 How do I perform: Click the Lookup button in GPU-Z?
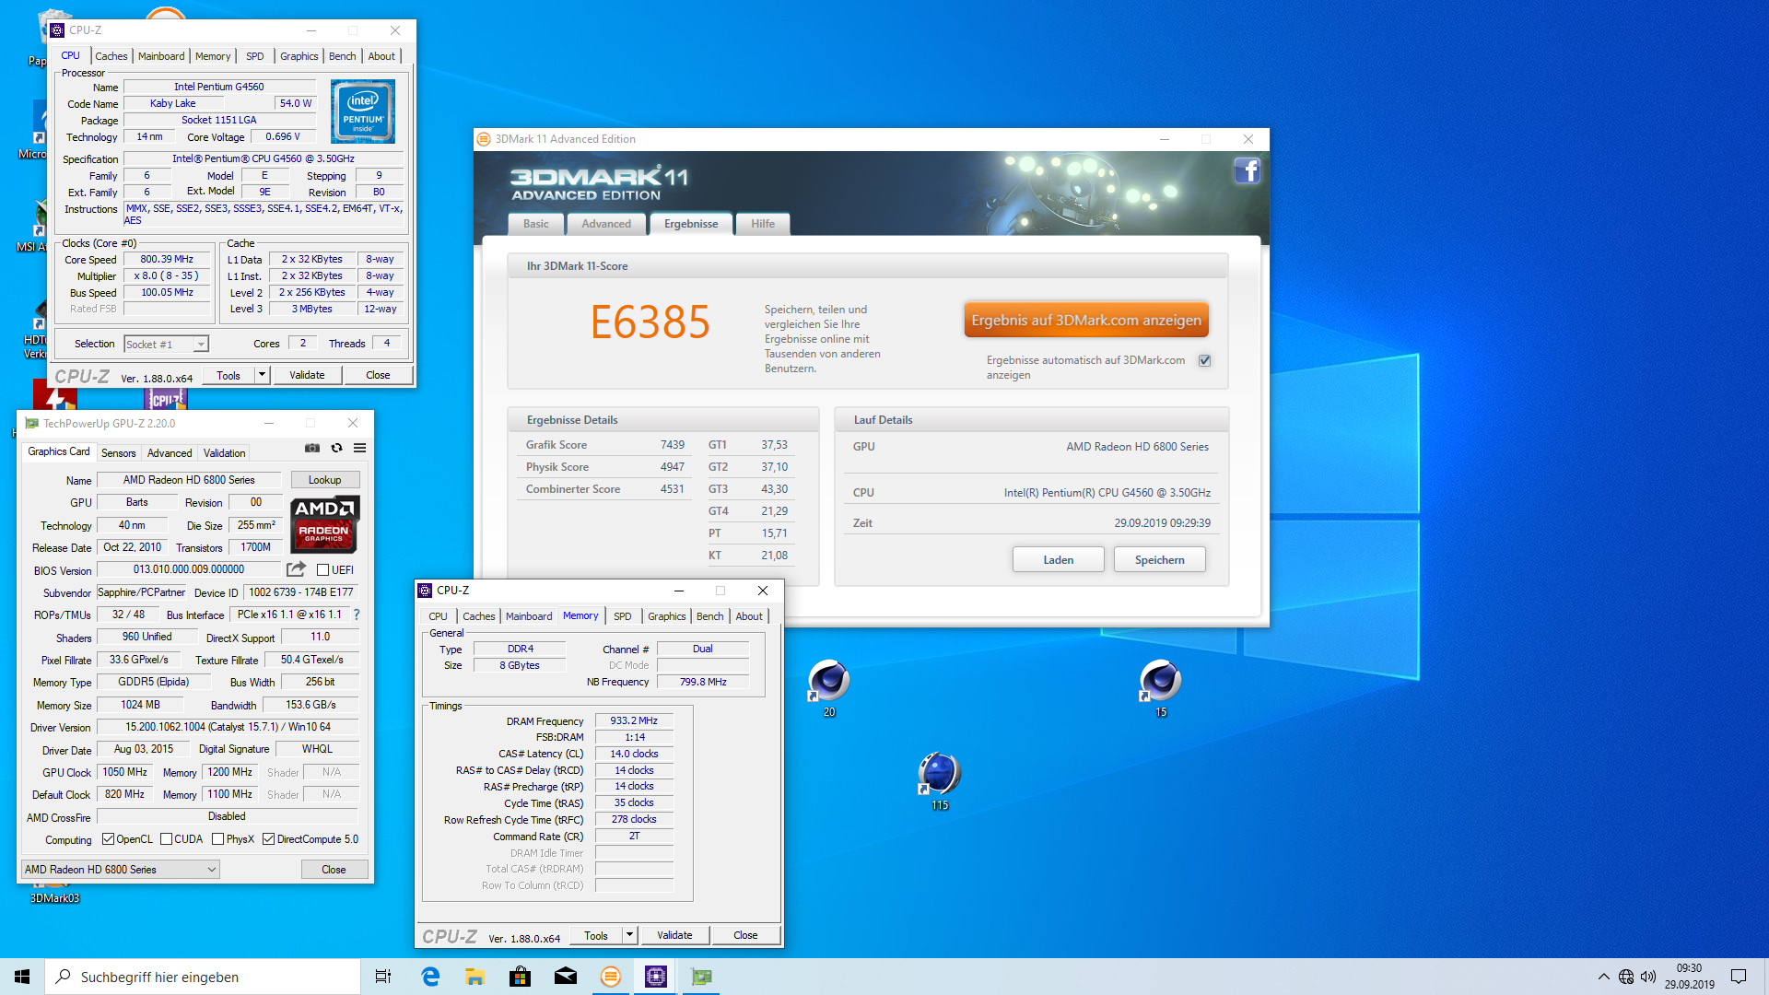324,480
